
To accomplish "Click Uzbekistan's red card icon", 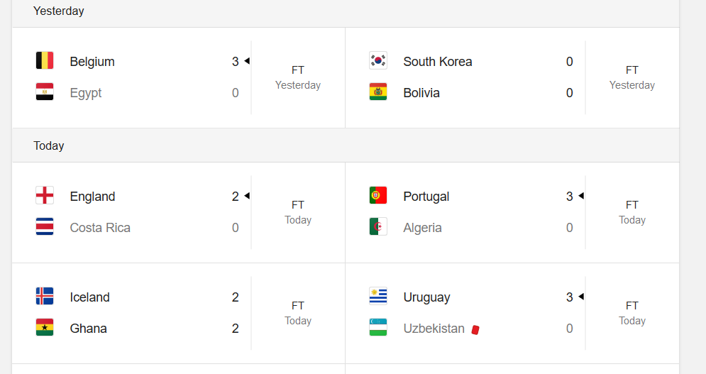I will point(475,330).
